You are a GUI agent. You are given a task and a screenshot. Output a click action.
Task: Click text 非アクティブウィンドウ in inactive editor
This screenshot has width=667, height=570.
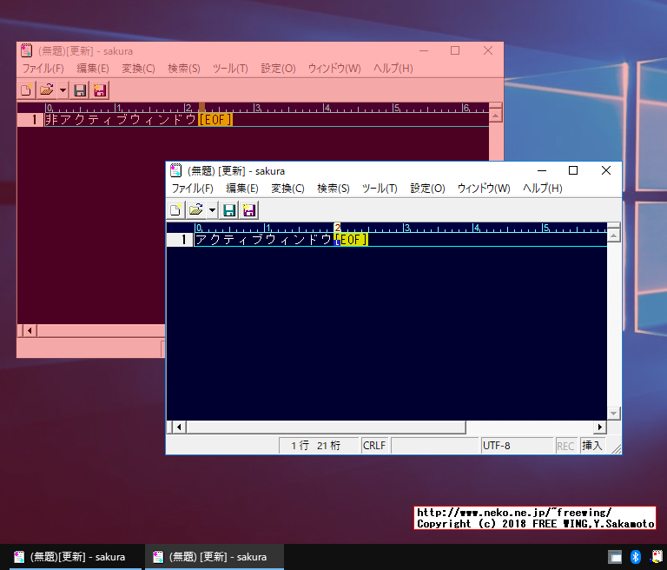tap(121, 120)
